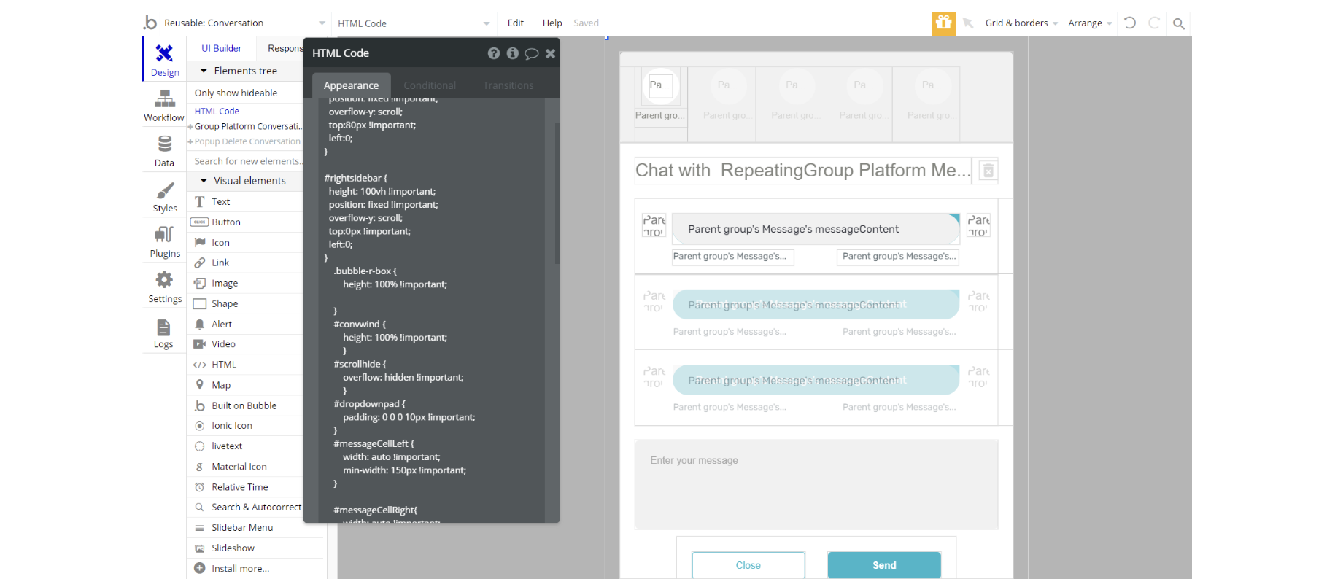Open the Grid & borders dropdown

[1021, 23]
